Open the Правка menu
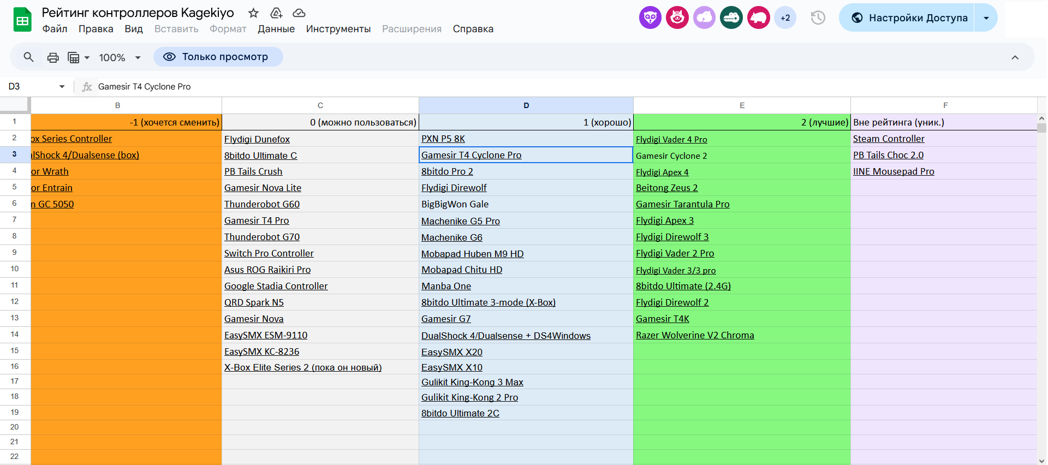The height and width of the screenshot is (465, 1048). tap(96, 29)
